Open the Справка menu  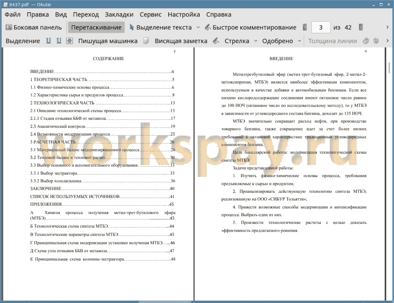pos(219,15)
